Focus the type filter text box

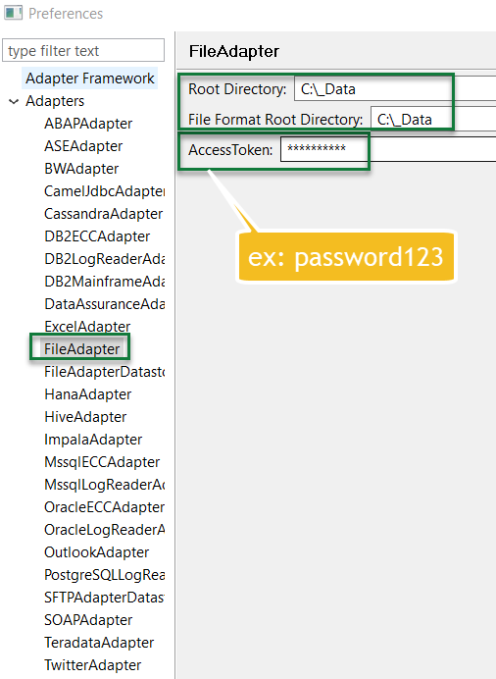83,50
